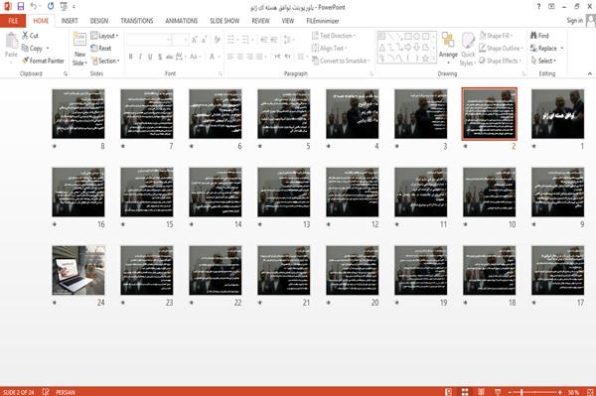Open Shape Effects menu
Viewport: 596px width, 396px height.
pyautogui.click(x=501, y=61)
